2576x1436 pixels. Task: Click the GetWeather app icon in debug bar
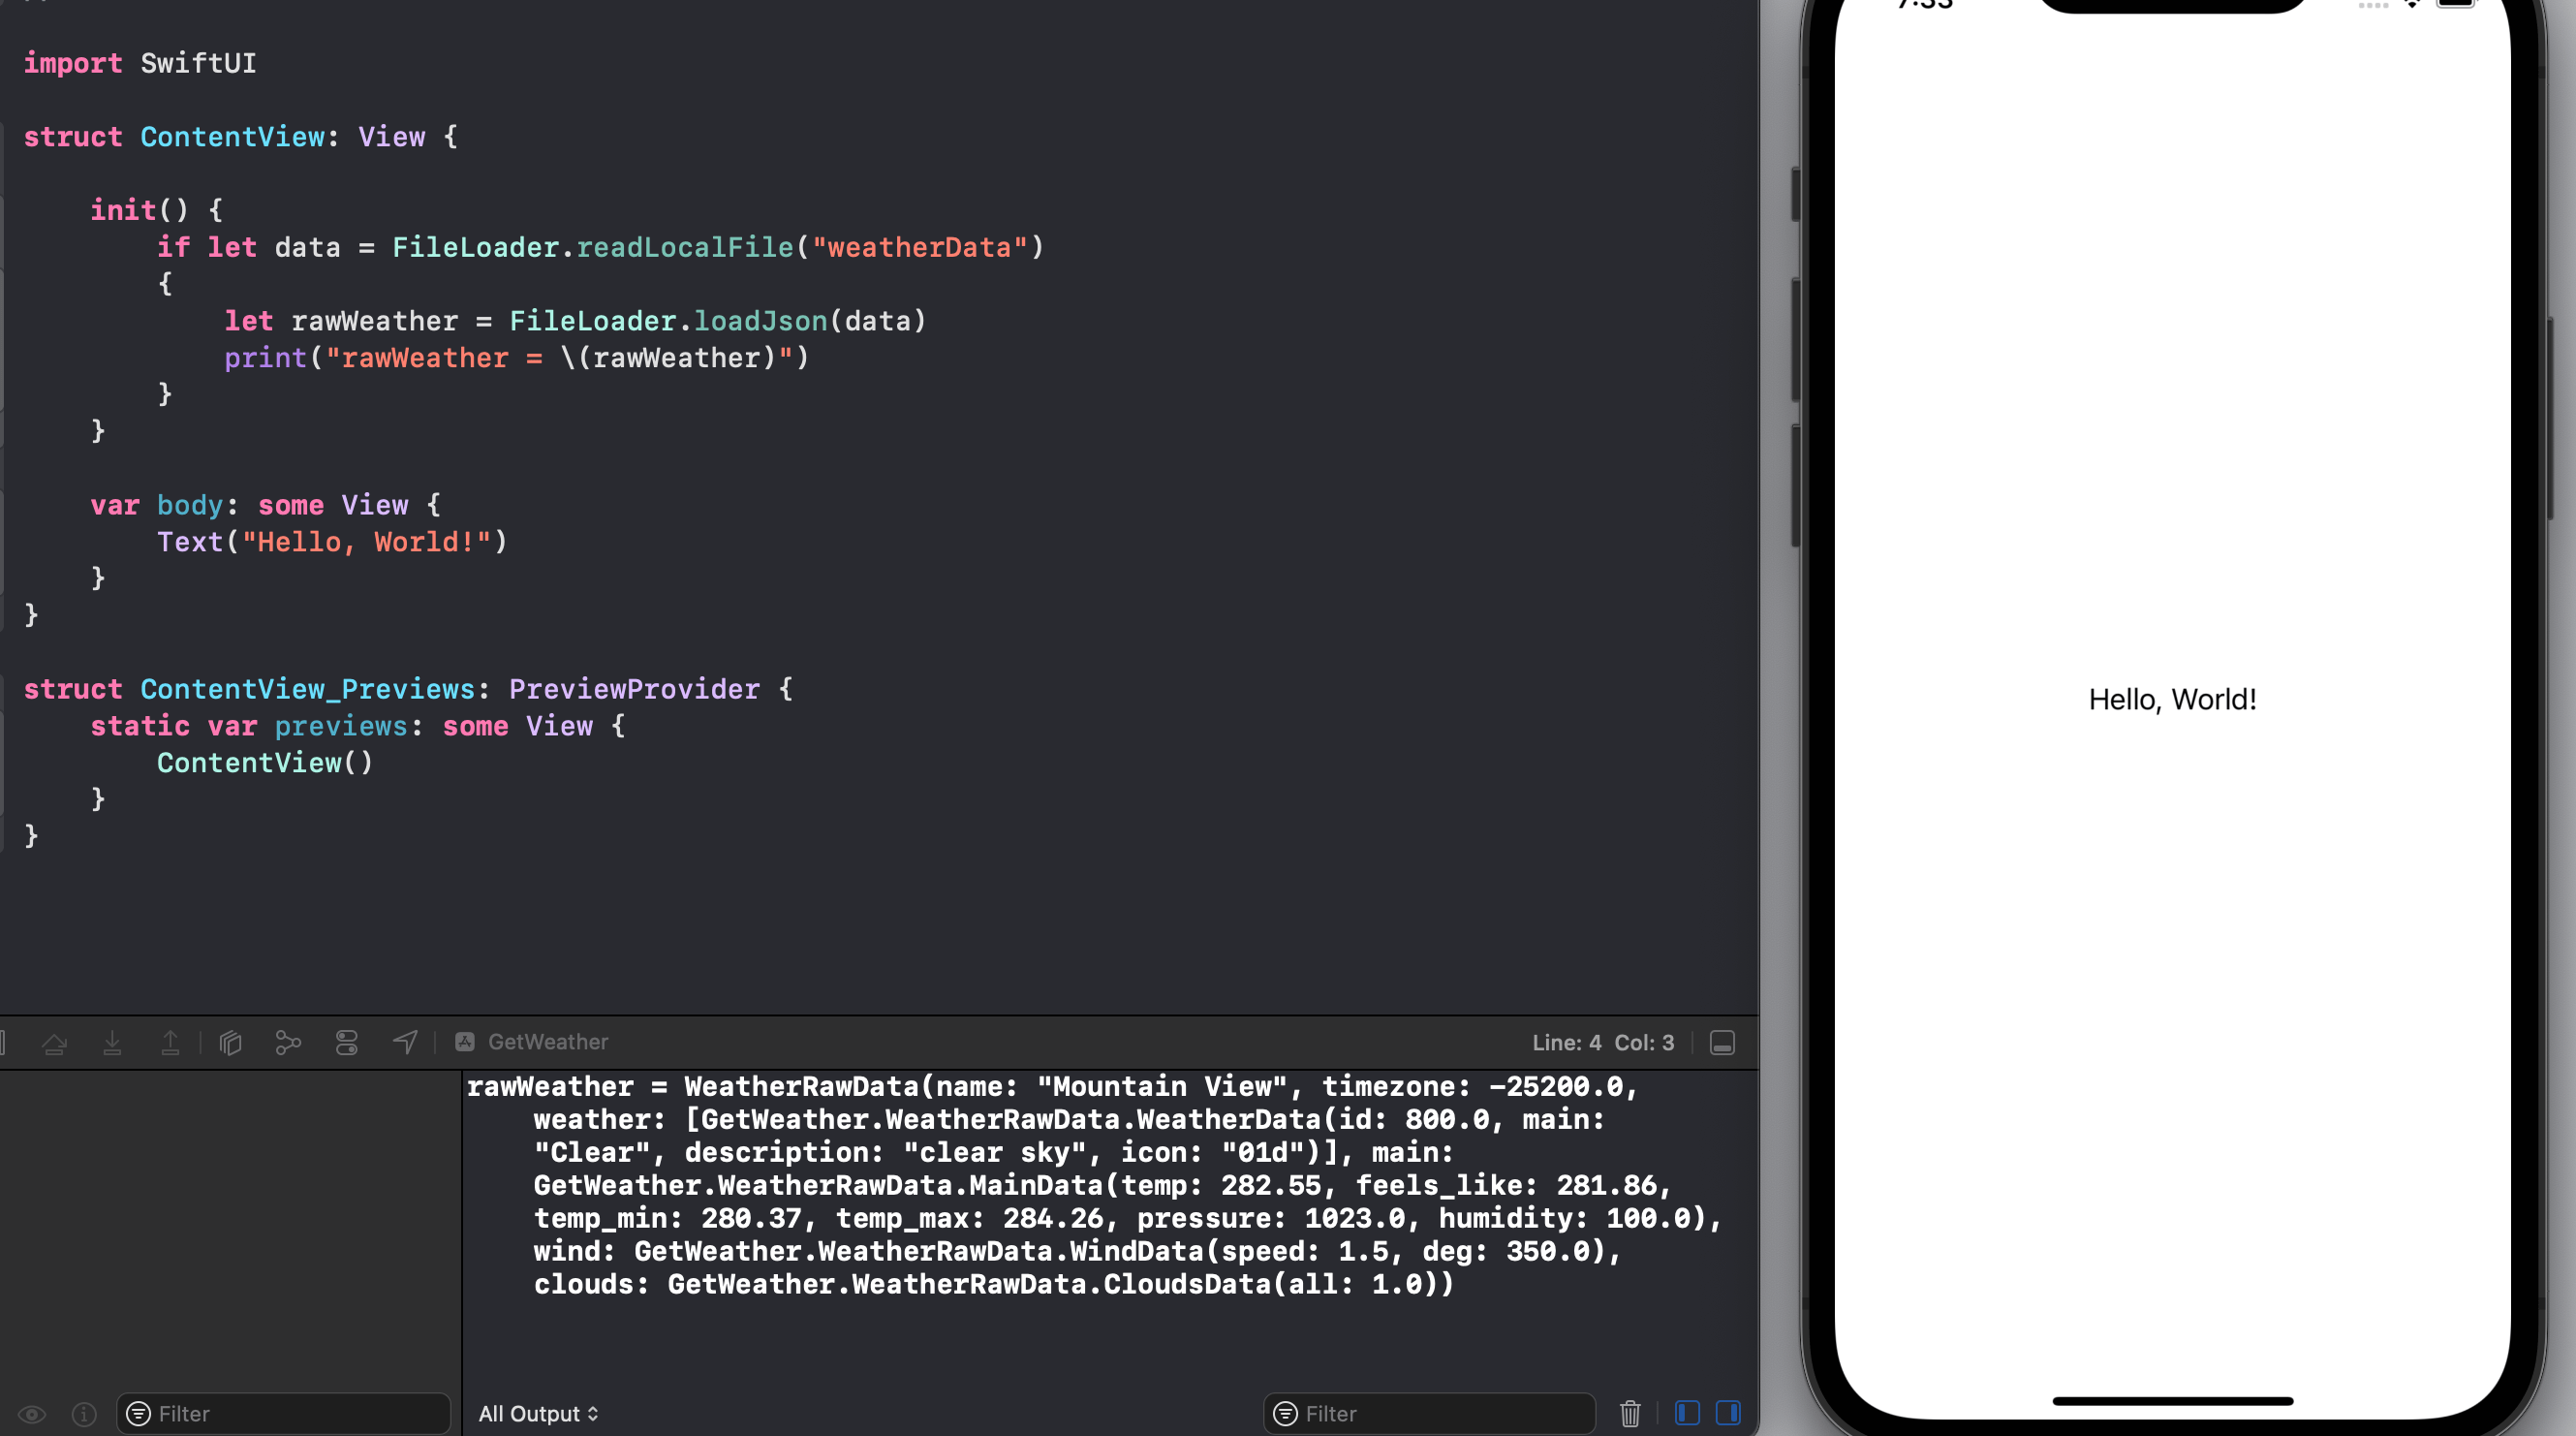(x=465, y=1042)
